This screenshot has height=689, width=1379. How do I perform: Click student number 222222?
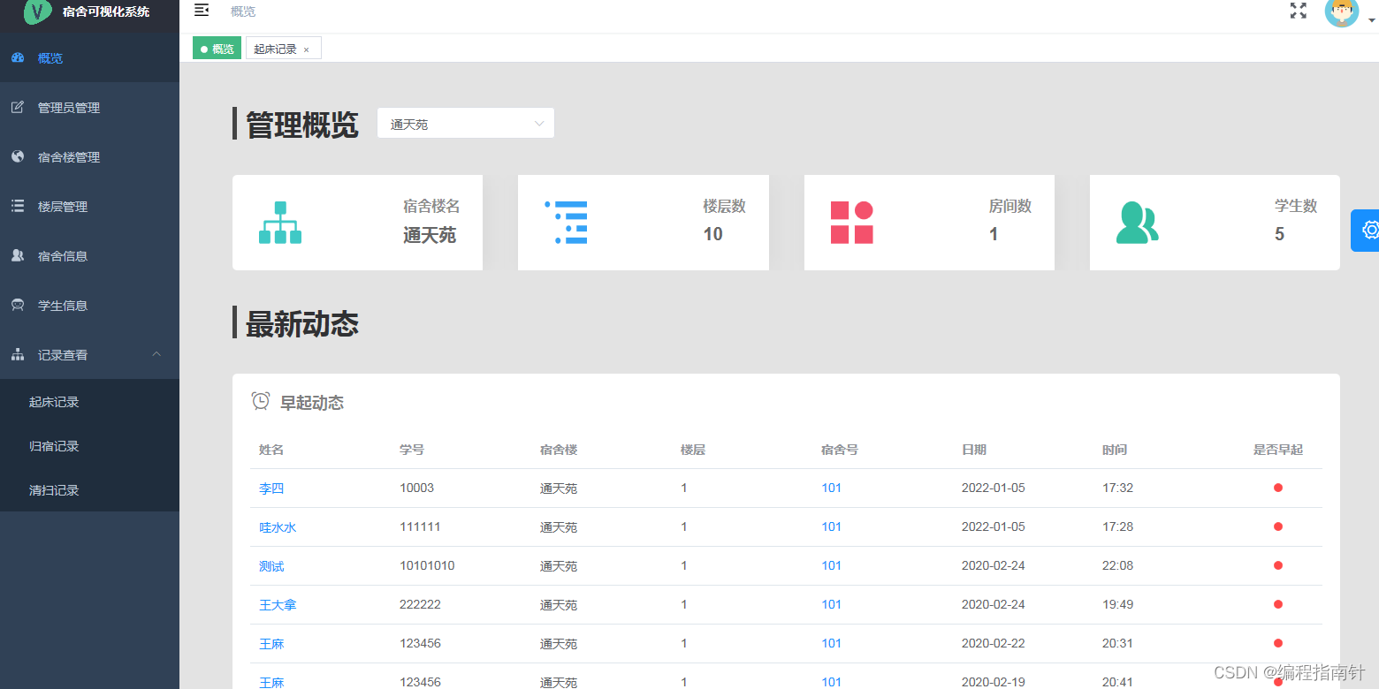(x=420, y=604)
